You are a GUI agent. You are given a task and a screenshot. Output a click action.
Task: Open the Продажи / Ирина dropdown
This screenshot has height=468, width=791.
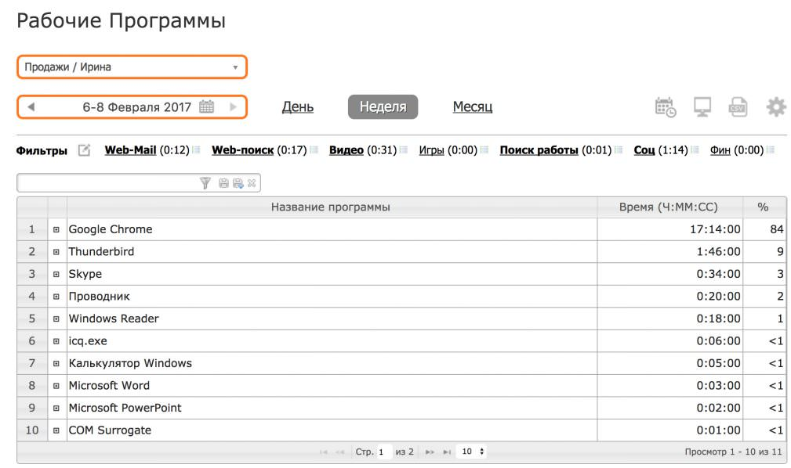tap(131, 67)
